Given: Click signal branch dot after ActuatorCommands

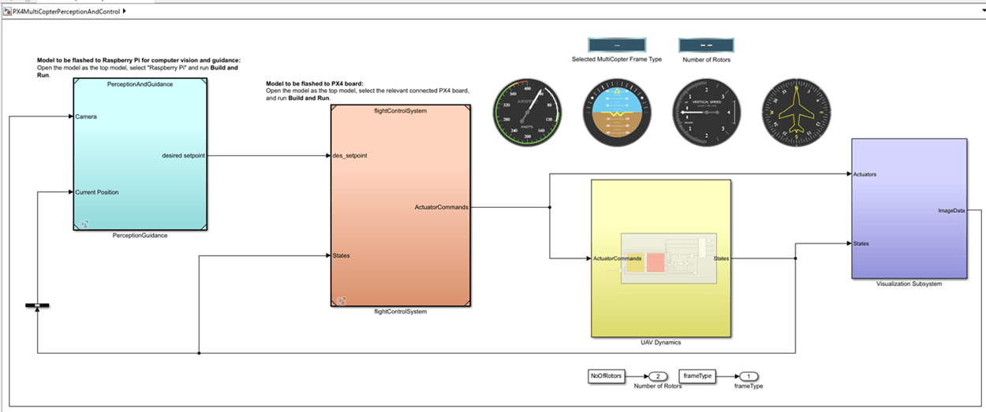Looking at the screenshot, I should point(549,207).
